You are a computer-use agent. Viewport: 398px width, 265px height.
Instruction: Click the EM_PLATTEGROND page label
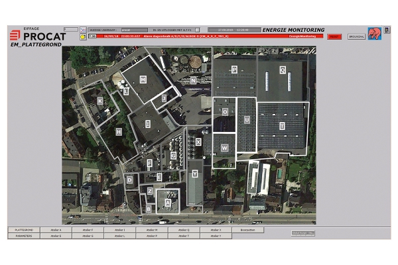[36, 44]
